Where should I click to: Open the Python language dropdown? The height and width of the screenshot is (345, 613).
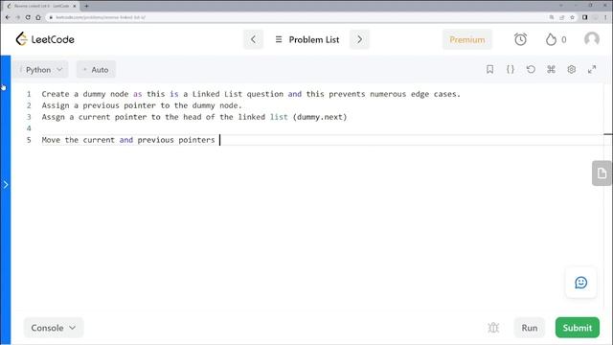tap(41, 70)
